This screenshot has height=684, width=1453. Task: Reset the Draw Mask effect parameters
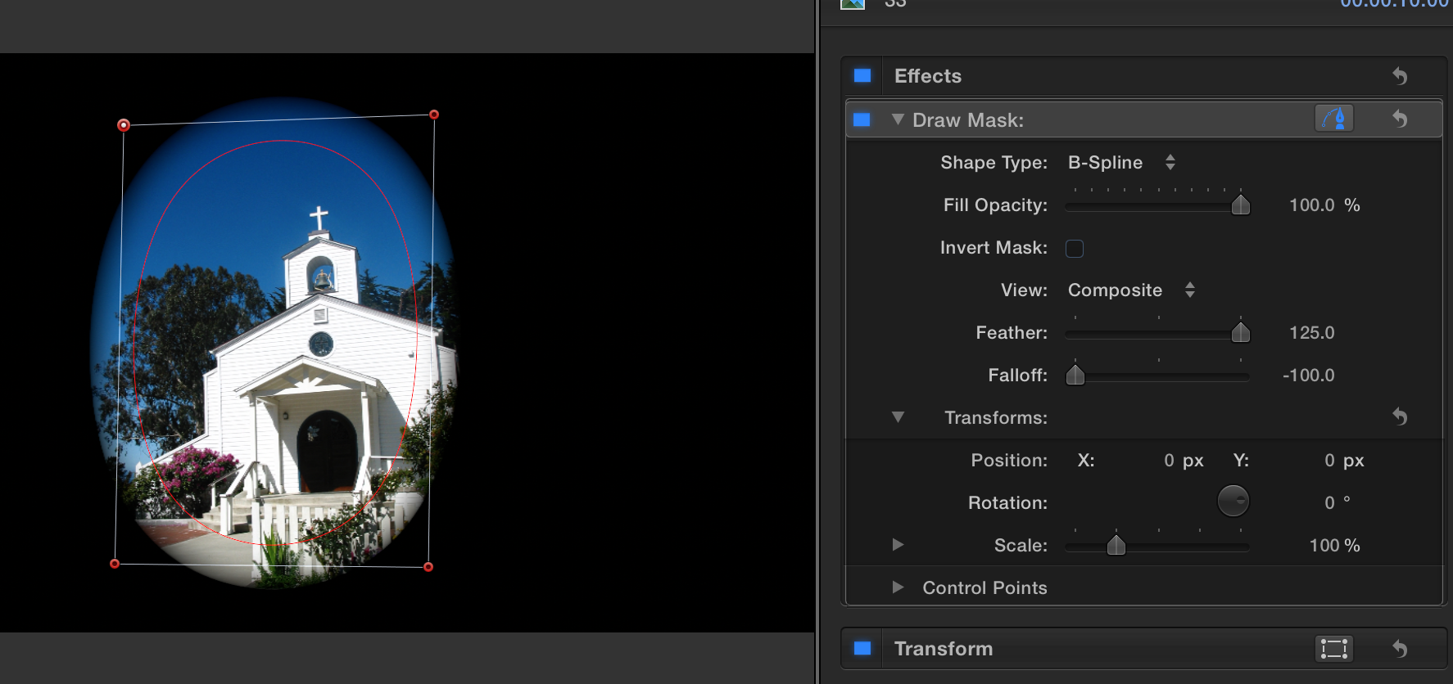1401,119
